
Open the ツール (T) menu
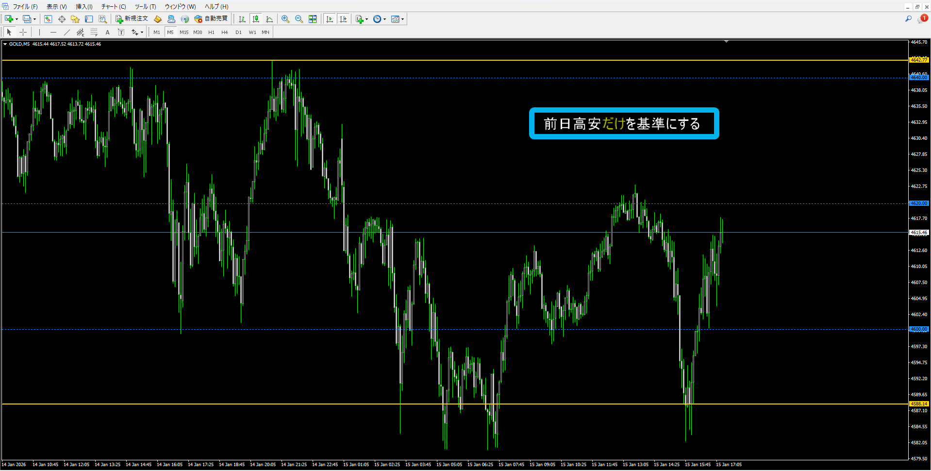(145, 6)
